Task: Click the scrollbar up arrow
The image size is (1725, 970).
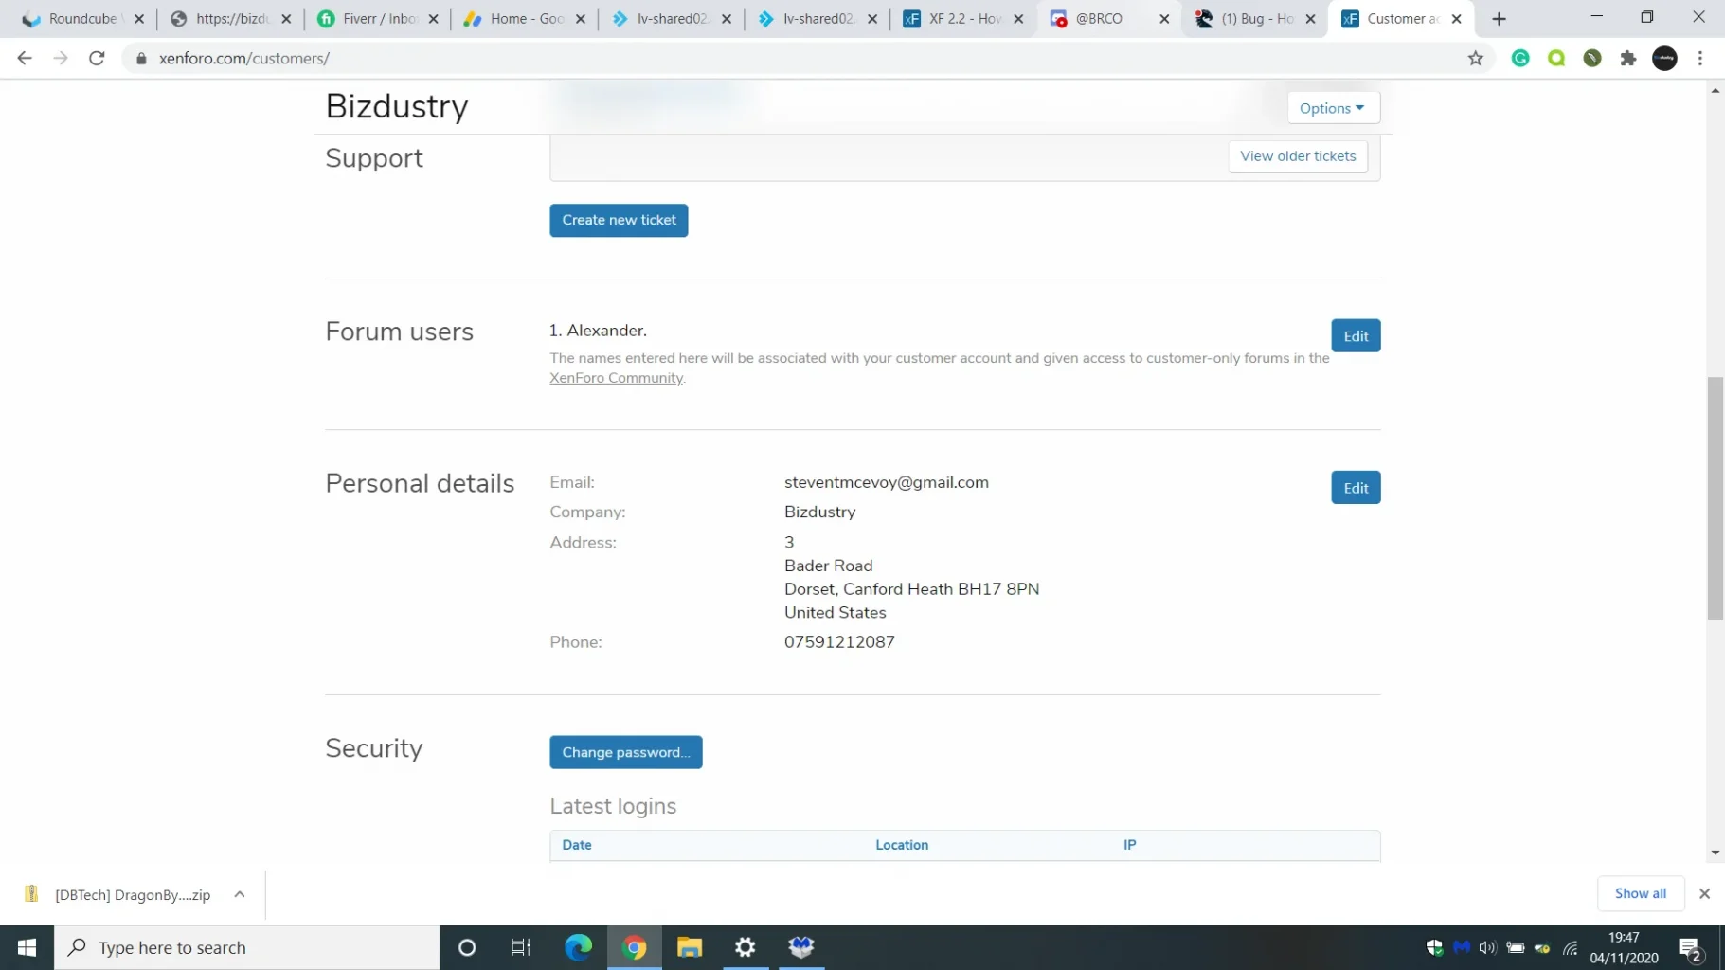Action: tap(1716, 91)
